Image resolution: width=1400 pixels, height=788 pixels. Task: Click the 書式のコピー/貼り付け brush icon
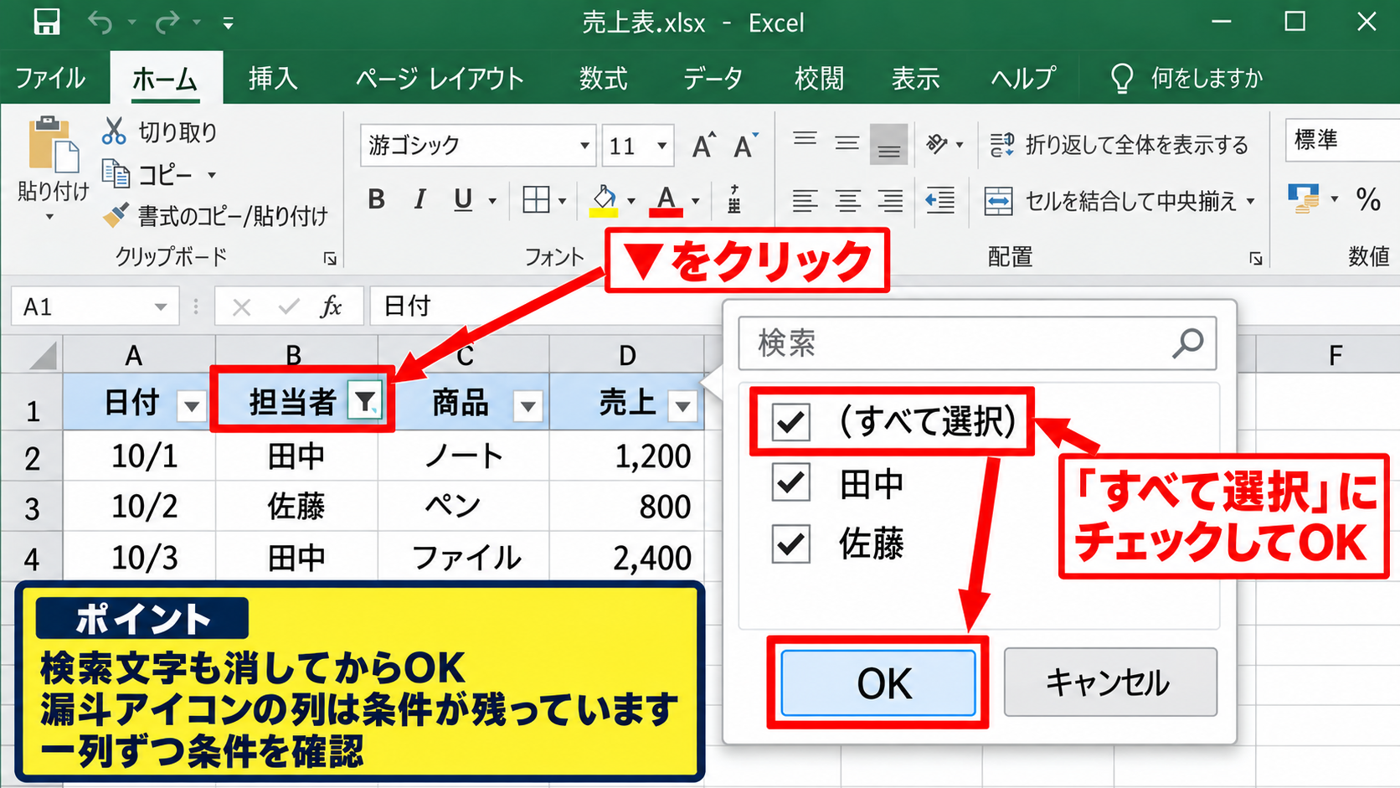pos(116,215)
